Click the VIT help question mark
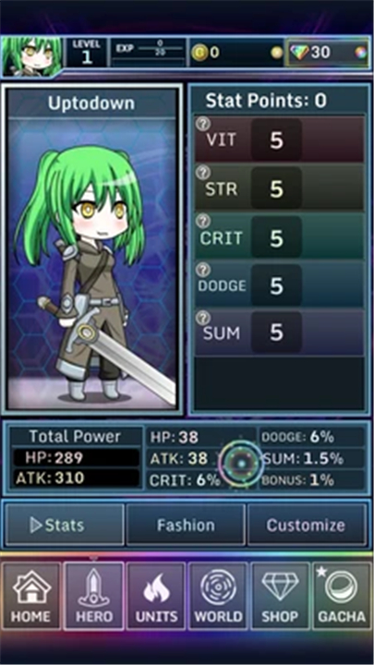The image size is (374, 665). [x=203, y=124]
